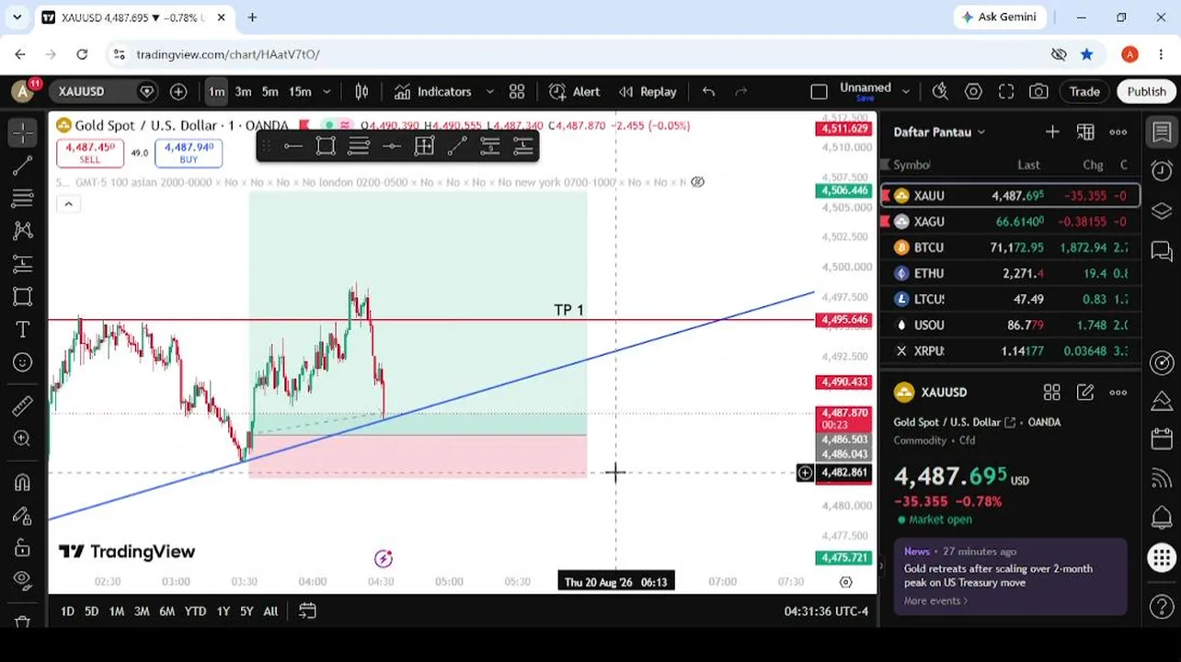Open the go to date calendar

click(307, 611)
